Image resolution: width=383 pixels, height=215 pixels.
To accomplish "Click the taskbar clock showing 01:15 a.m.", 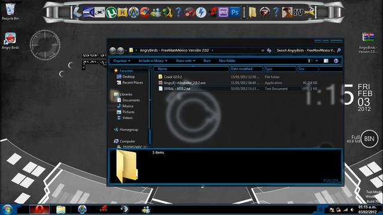I will click(x=367, y=210).
